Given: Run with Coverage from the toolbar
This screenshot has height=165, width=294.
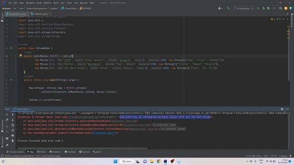Looking at the screenshot, I should coord(268,8).
